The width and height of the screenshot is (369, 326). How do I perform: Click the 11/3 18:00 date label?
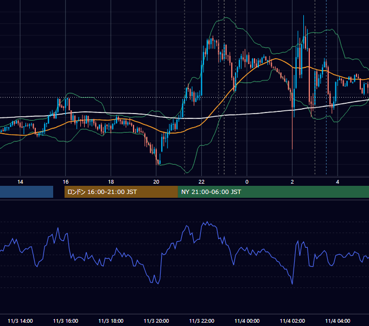point(111,321)
